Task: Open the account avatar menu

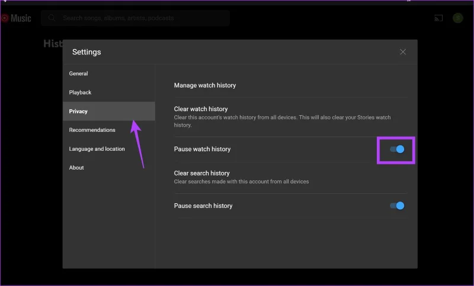Action: point(457,18)
